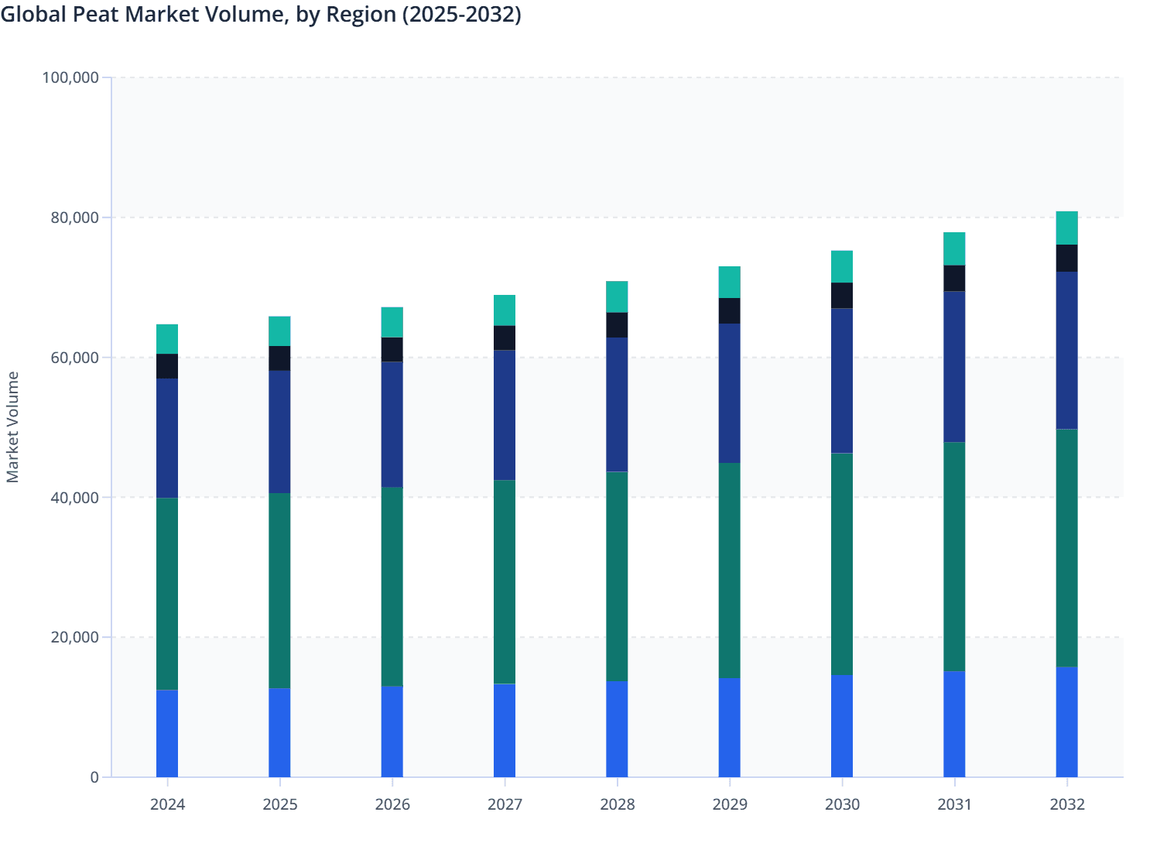
Task: Click the 2024 year label
Action: coord(166,805)
